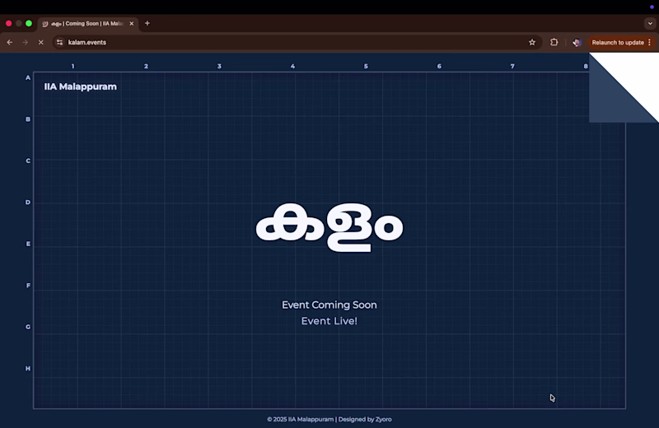Open the Extensions puzzle icon
This screenshot has height=428, width=659.
tap(554, 42)
